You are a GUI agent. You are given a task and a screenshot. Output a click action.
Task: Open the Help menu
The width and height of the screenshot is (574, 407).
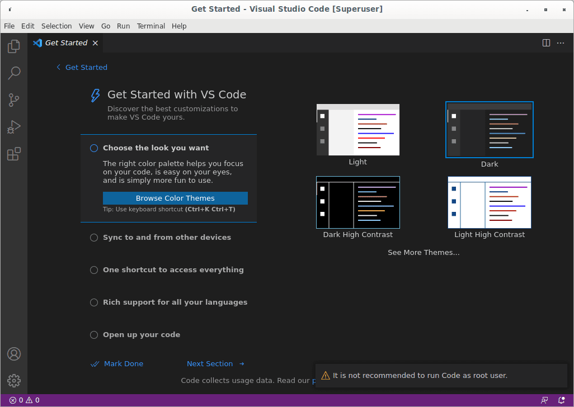pyautogui.click(x=179, y=26)
